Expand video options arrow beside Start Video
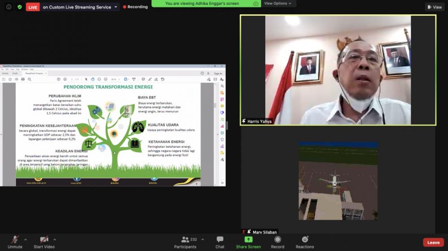 pos(55,239)
